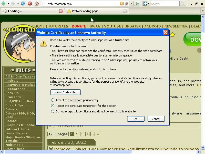The width and height of the screenshot is (205, 154).
Task: Open the Internet Tools category
Action: point(17,129)
